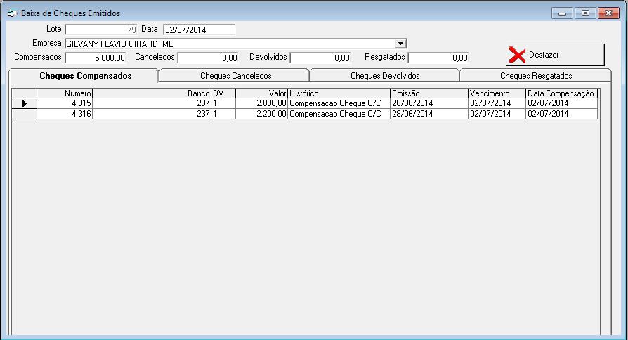Click the Data Compensação column header
This screenshot has width=628, height=340.
click(561, 93)
